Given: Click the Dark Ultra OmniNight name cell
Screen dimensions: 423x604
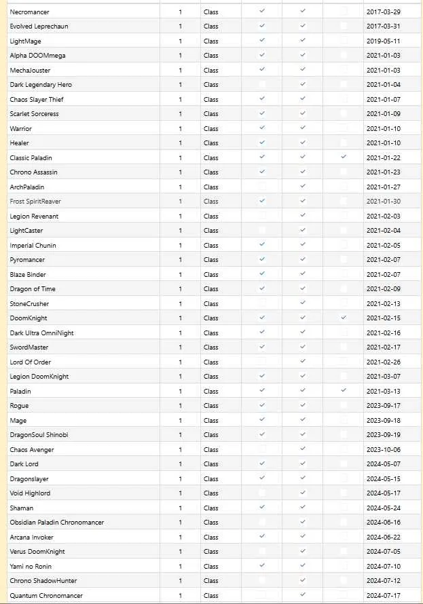Looking at the screenshot, I should 84,333.
